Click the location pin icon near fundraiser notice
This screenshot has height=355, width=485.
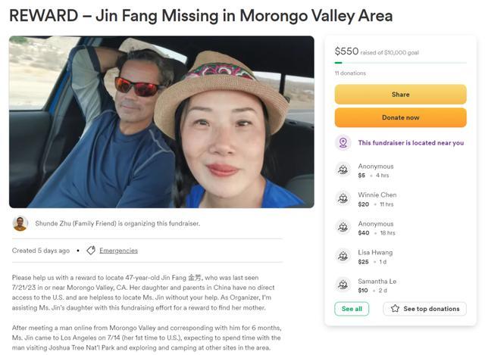pos(343,142)
